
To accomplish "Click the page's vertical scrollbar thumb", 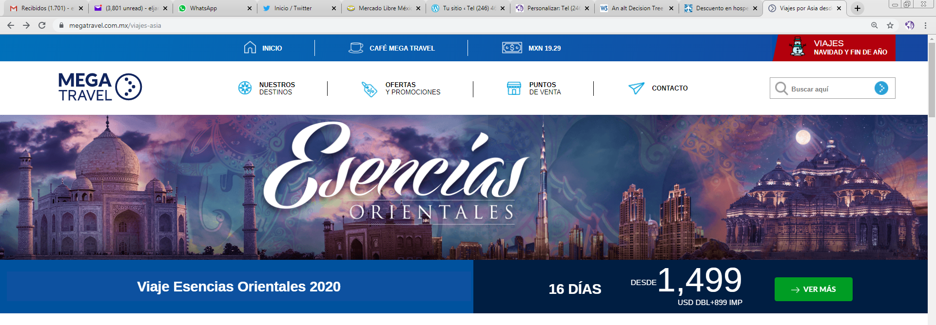I will [932, 78].
